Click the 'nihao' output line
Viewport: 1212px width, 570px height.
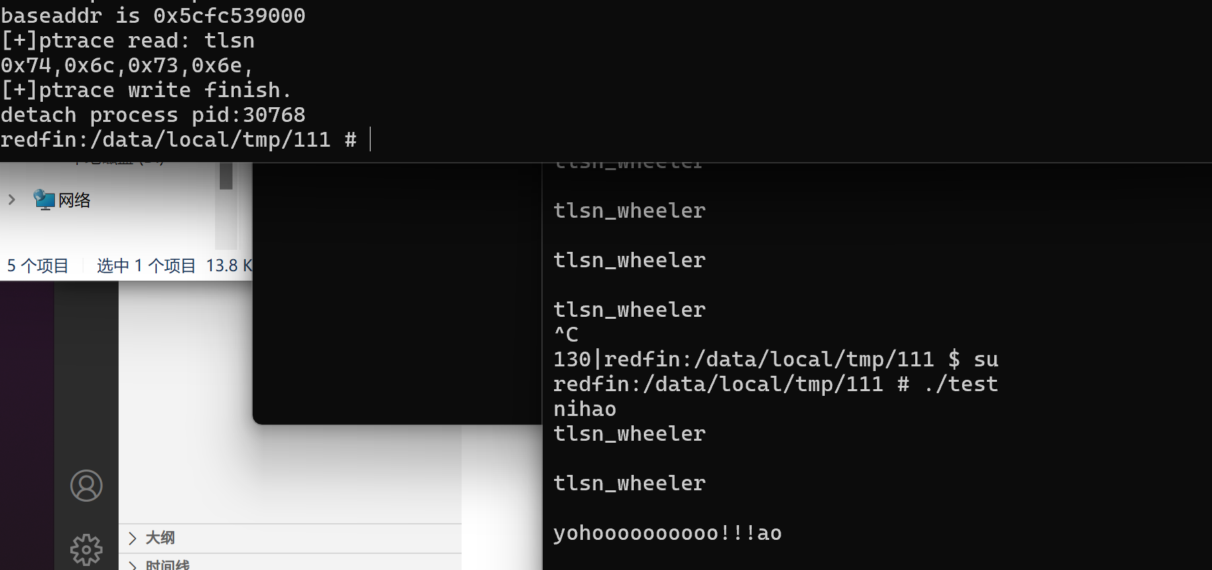[x=585, y=409]
